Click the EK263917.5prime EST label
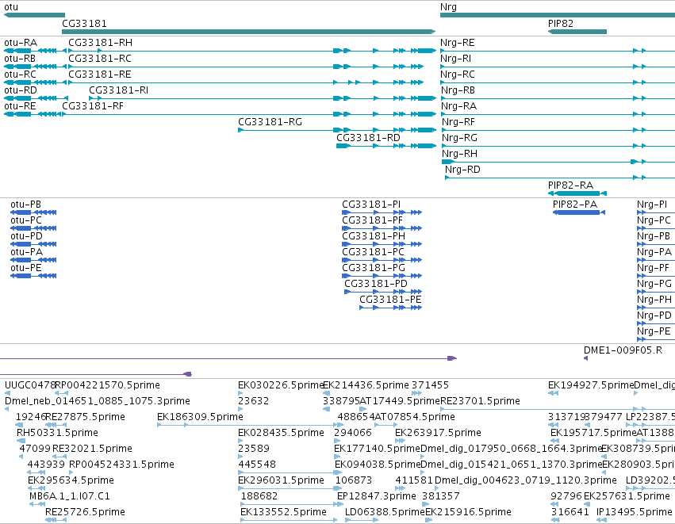This screenshot has height=524, width=675. pos(438,433)
